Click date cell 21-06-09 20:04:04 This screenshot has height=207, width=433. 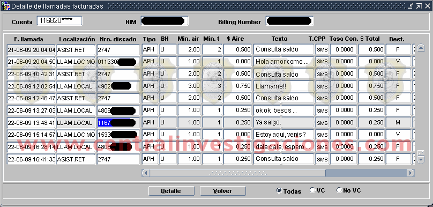[31, 50]
